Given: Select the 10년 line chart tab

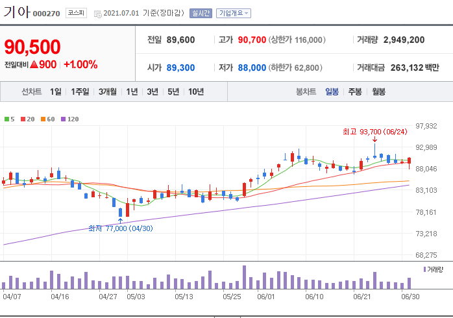Looking at the screenshot, I should [196, 92].
